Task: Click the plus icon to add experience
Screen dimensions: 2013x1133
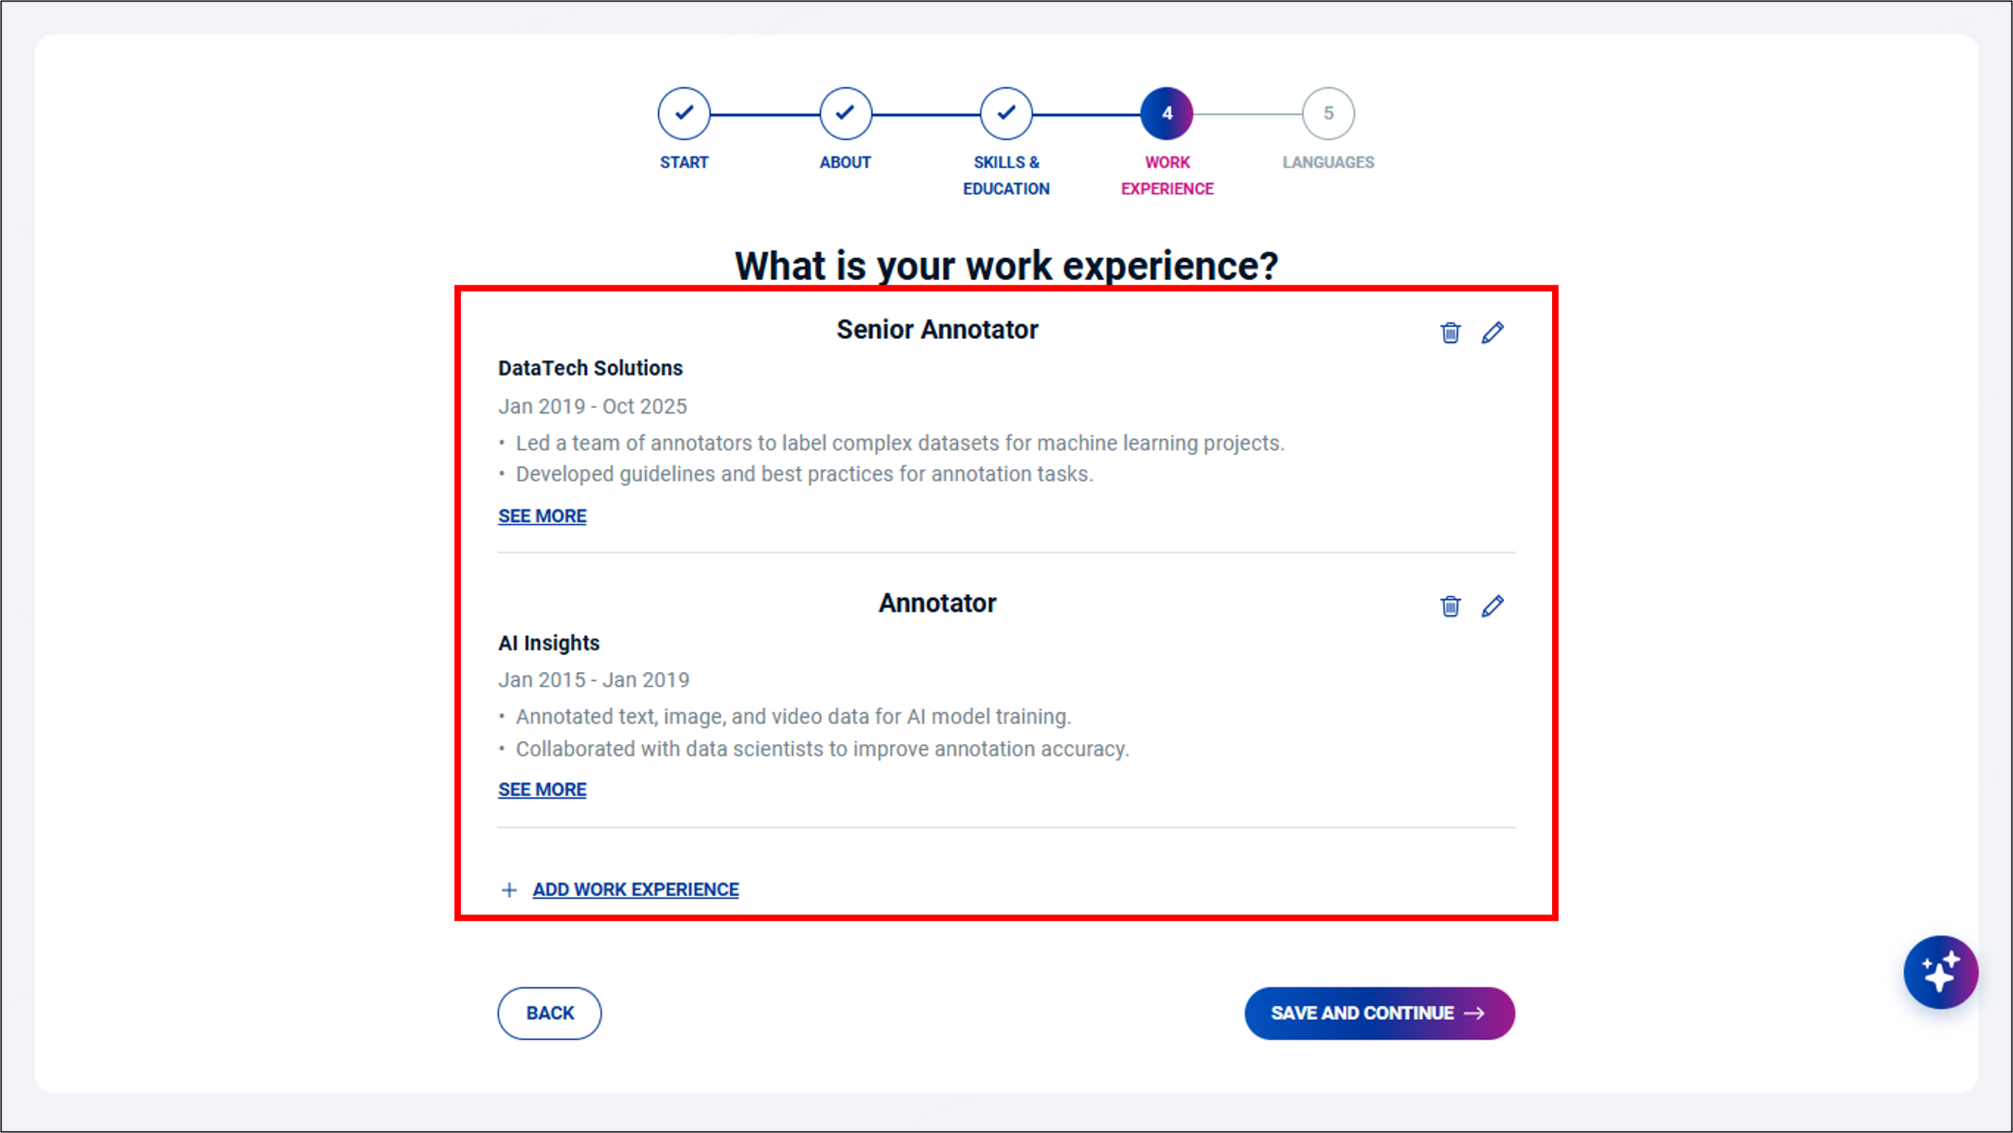Action: click(x=509, y=890)
